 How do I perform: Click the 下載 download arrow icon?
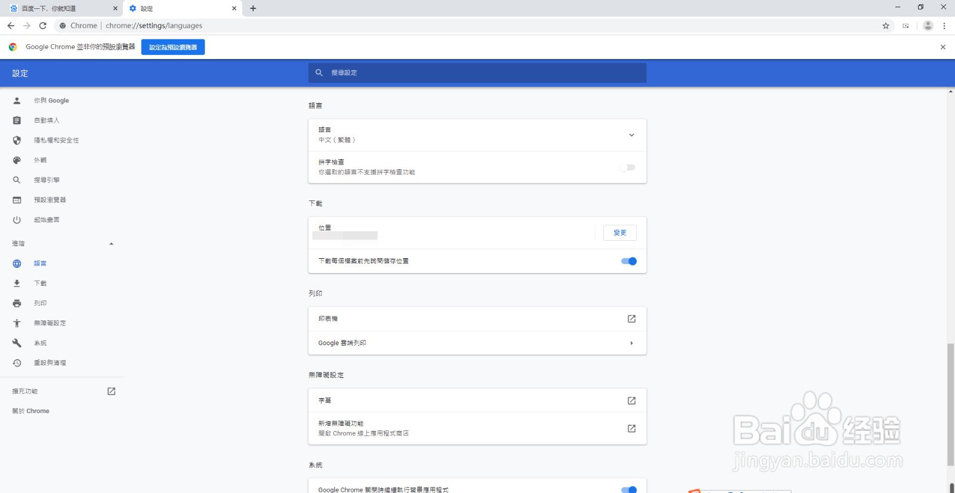[17, 283]
